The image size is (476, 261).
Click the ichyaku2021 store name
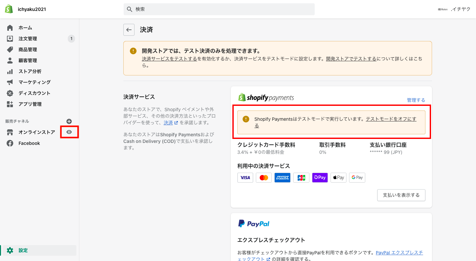(32, 9)
